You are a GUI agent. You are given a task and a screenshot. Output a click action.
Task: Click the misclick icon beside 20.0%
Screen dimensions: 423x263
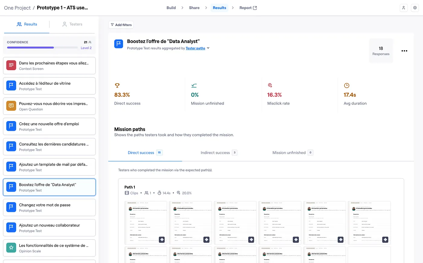click(x=179, y=193)
